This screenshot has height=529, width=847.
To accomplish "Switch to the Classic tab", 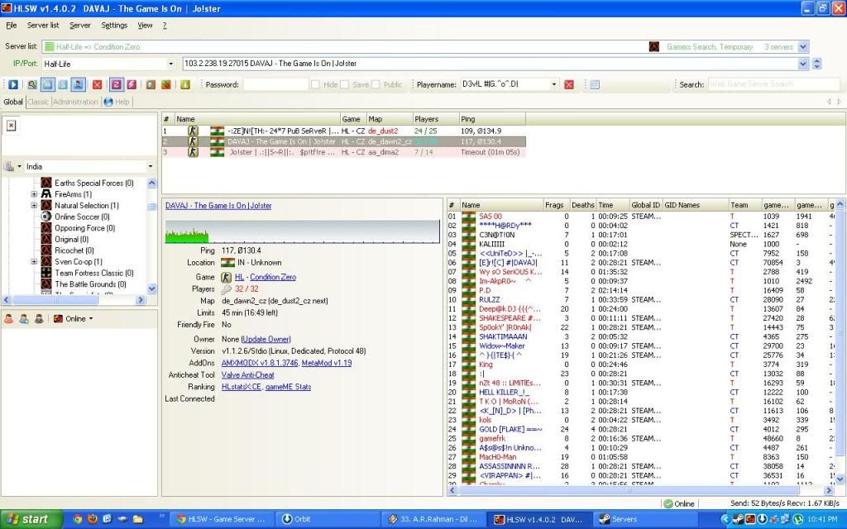I will (38, 102).
